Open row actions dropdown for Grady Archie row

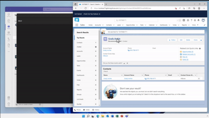coord(199,78)
